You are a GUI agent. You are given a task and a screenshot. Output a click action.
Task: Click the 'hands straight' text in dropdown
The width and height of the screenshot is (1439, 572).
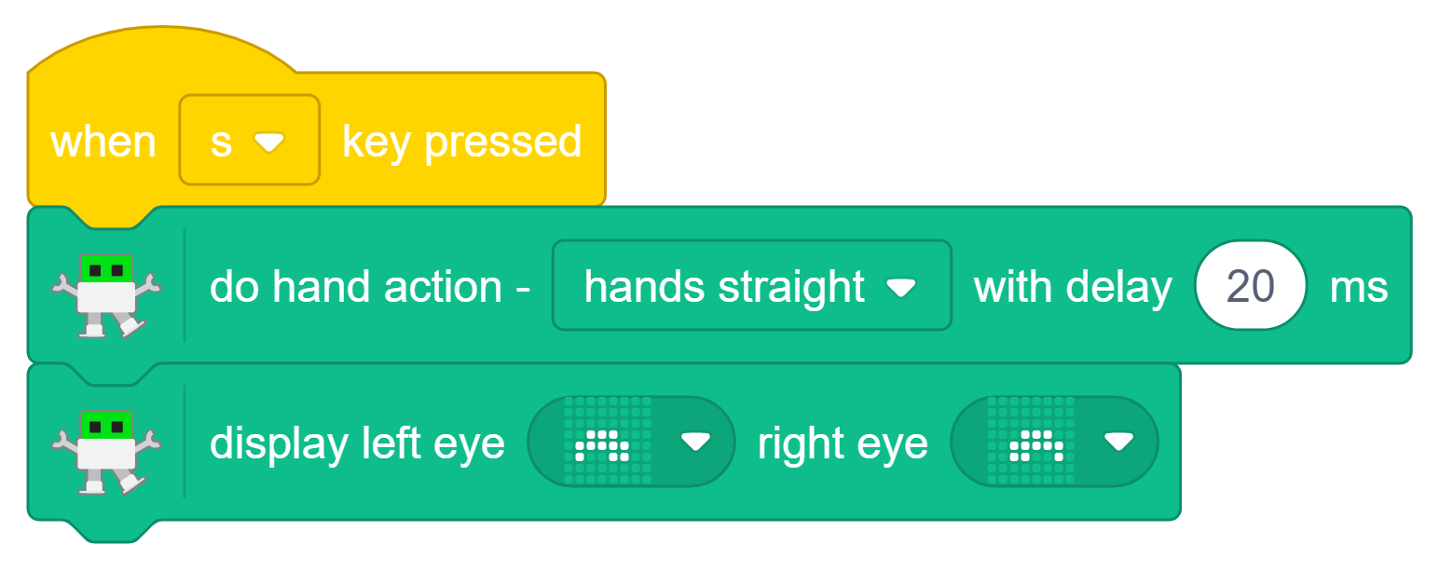pyautogui.click(x=724, y=287)
